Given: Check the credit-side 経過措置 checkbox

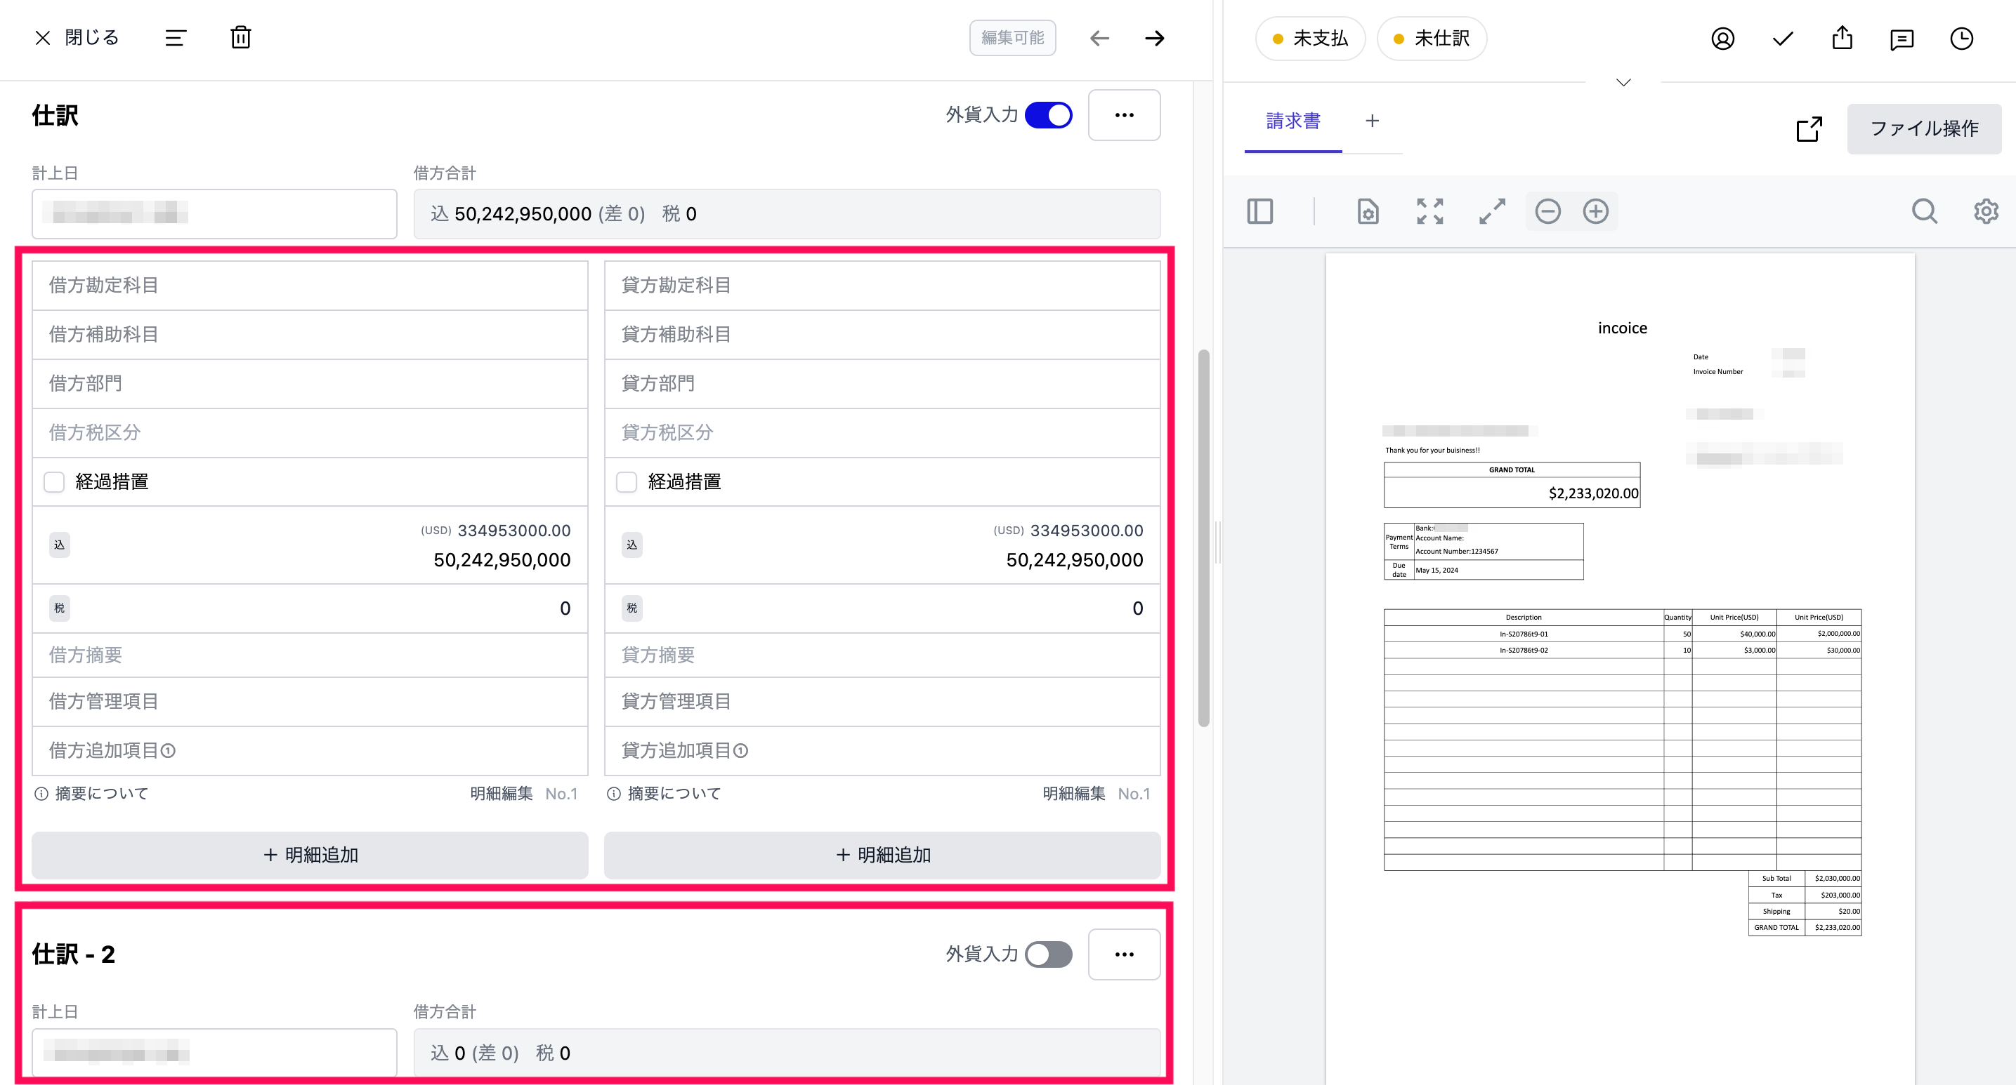Looking at the screenshot, I should point(627,481).
